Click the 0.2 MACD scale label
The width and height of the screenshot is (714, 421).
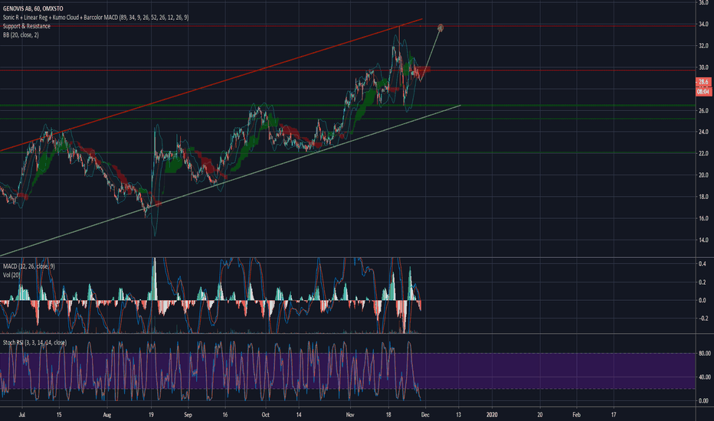(703, 282)
